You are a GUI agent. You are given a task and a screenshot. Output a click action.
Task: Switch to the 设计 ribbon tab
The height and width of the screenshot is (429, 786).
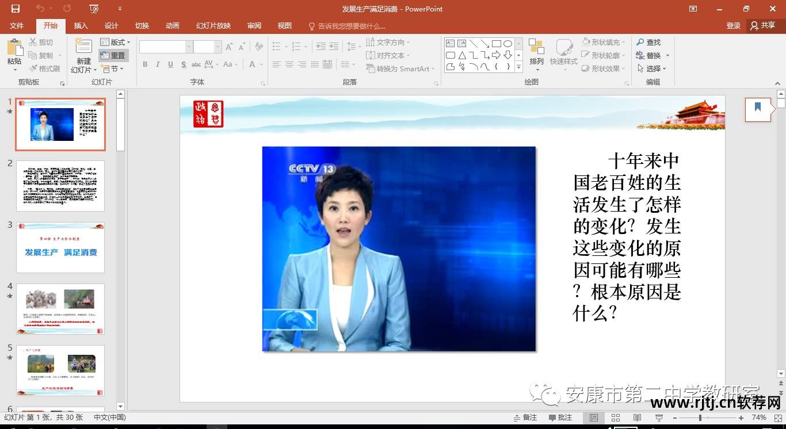(111, 25)
